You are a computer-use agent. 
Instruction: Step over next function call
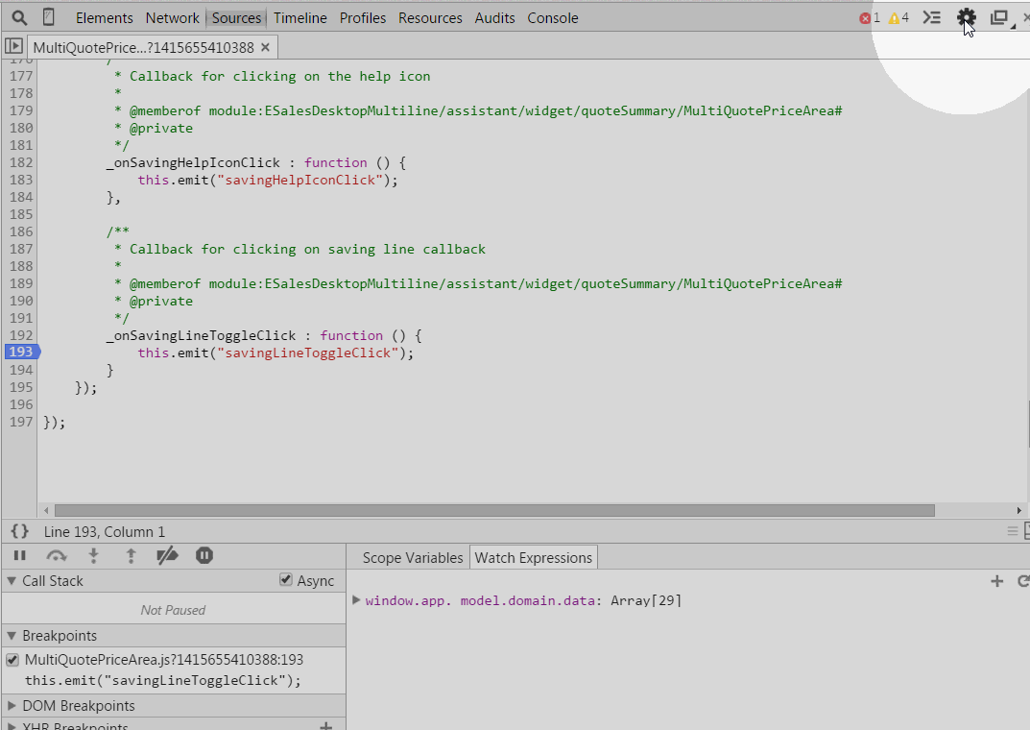[x=57, y=556]
